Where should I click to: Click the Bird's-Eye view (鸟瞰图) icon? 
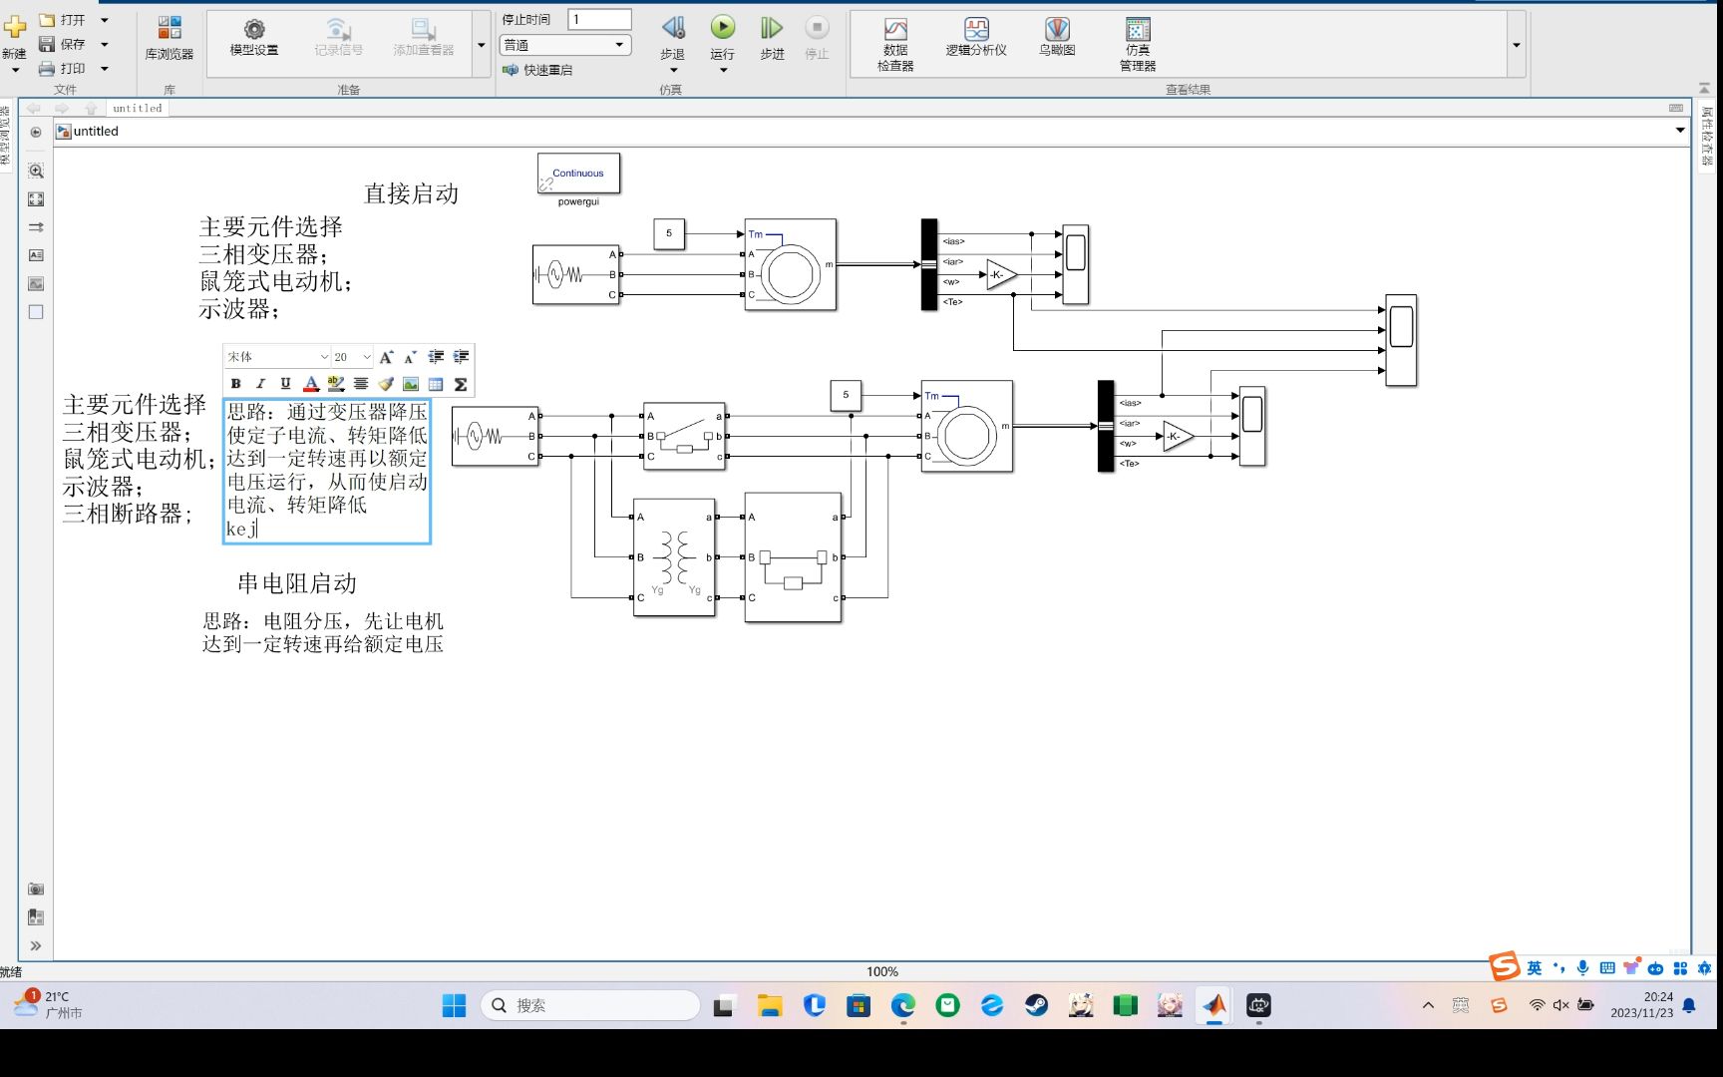coord(1057,37)
